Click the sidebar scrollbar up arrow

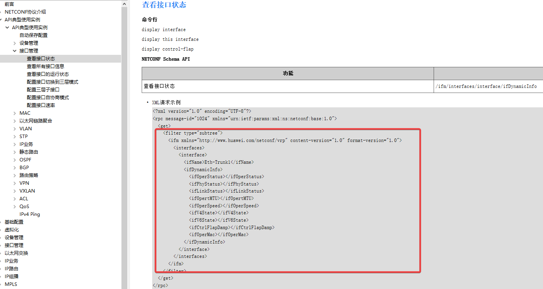124,4
